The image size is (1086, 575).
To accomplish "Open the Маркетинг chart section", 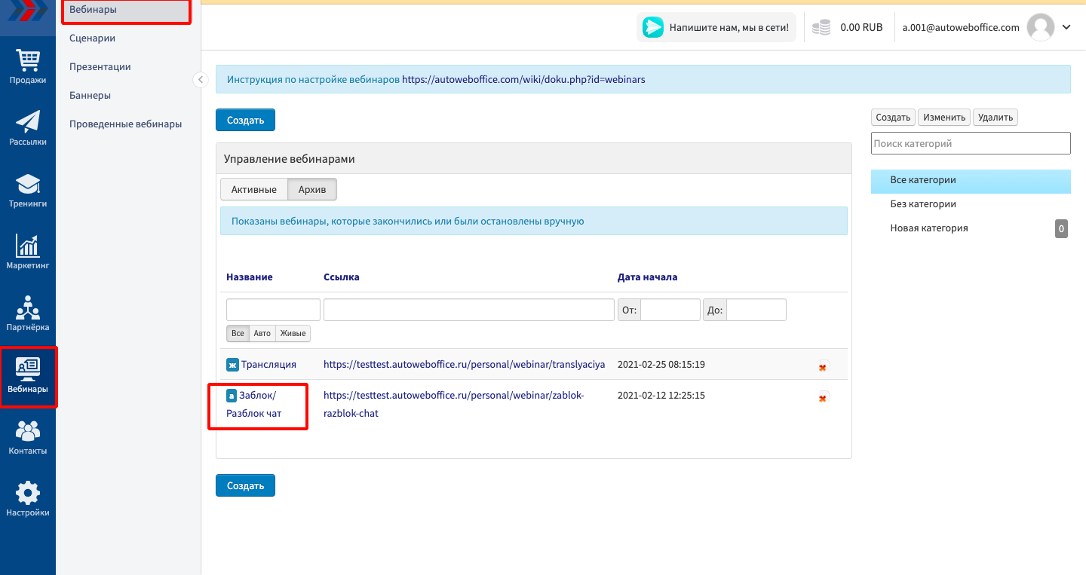I will [28, 252].
